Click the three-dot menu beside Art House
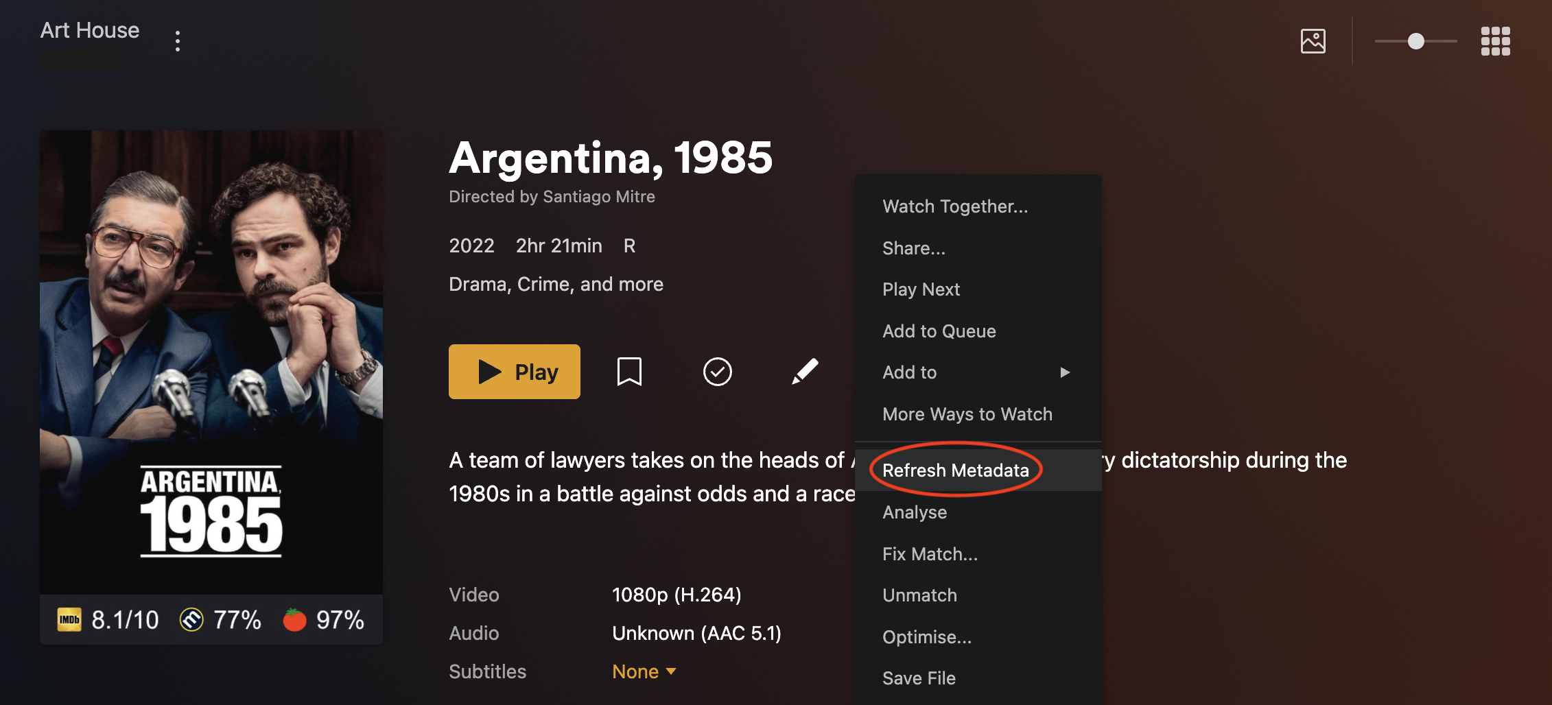This screenshot has width=1552, height=705. tap(178, 41)
